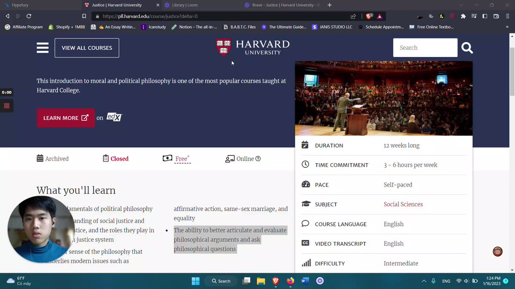
Task: Click the Archived calendar icon
Action: pos(40,158)
